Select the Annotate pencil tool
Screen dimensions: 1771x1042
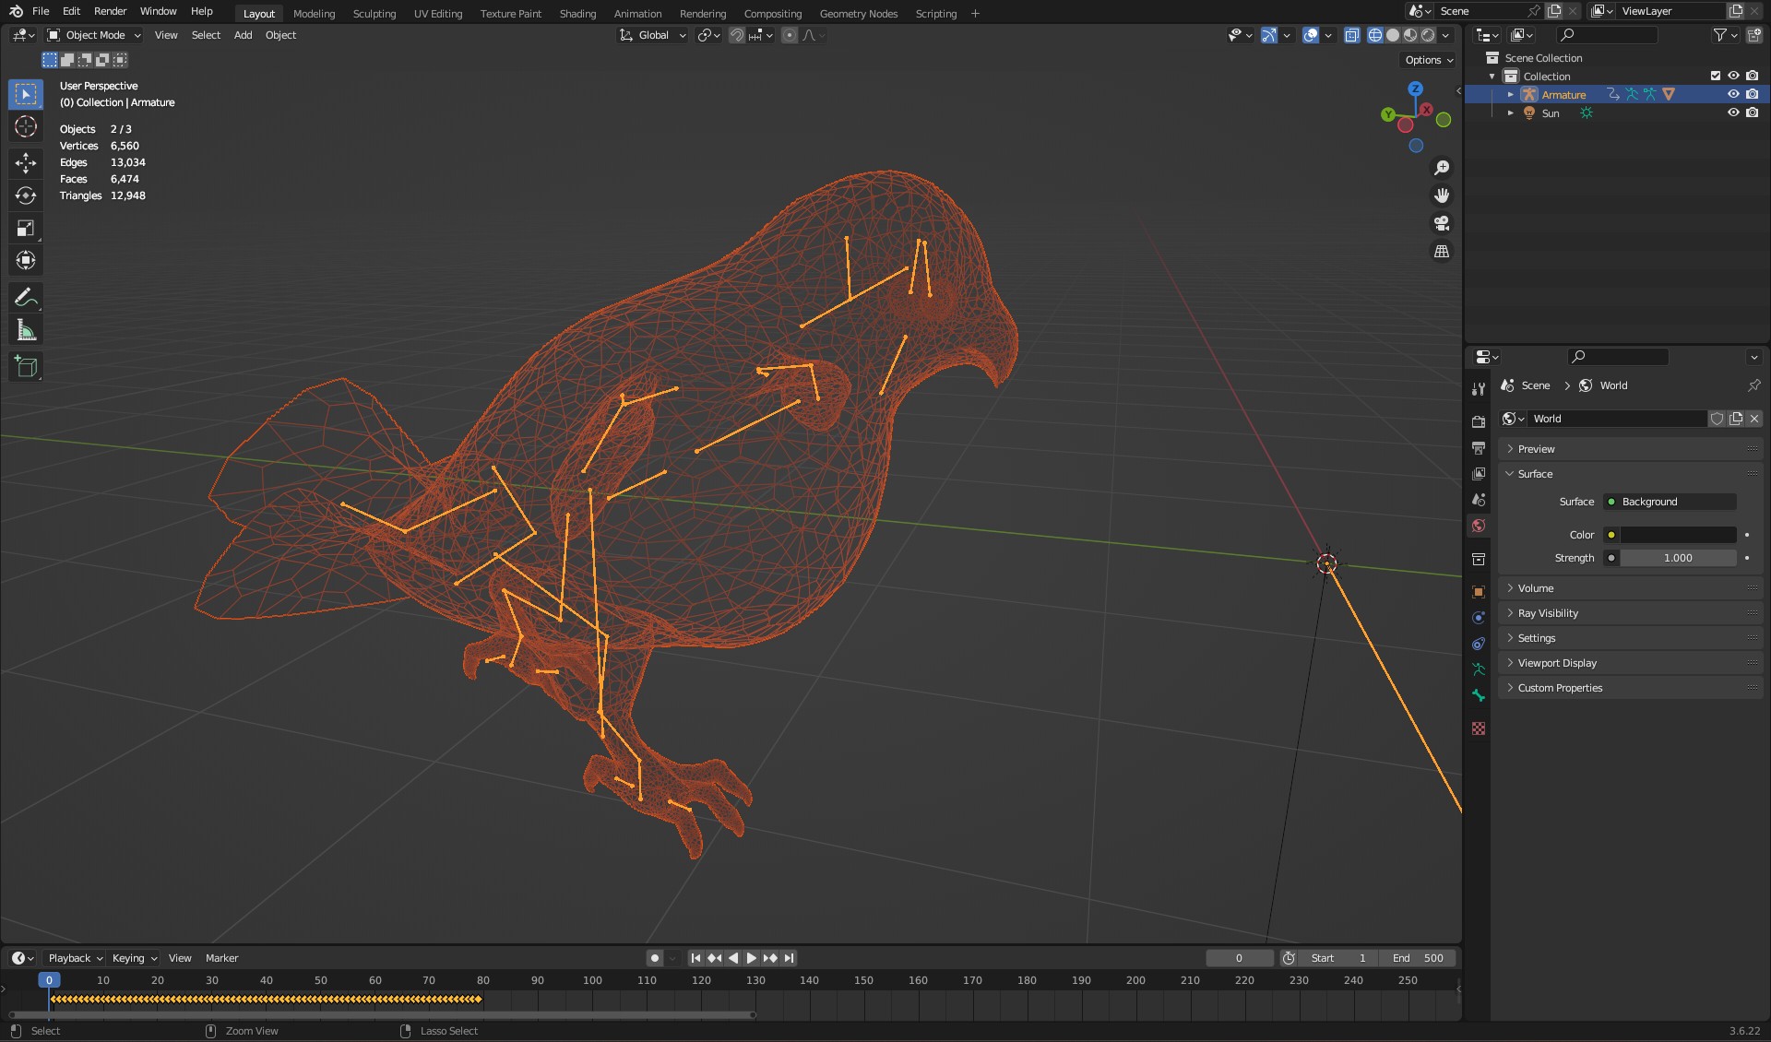(x=26, y=297)
